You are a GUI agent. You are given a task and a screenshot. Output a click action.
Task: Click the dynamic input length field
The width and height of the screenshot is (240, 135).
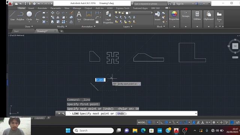[x=100, y=80]
